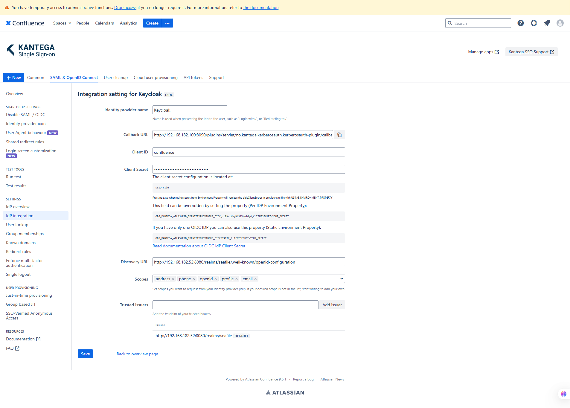Click the floating assistant icon bottom right
This screenshot has width=570, height=408.
coord(564,394)
